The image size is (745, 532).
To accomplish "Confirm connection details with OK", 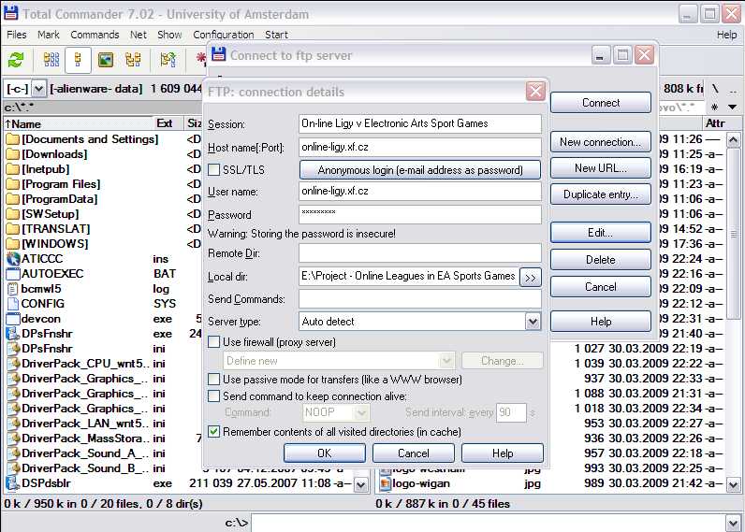I will tap(325, 453).
